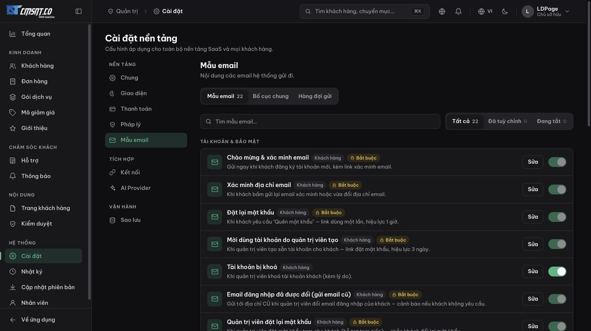Image resolution: width=591 pixels, height=331 pixels.
Task: Open the notifications bell icon
Action: tap(458, 11)
